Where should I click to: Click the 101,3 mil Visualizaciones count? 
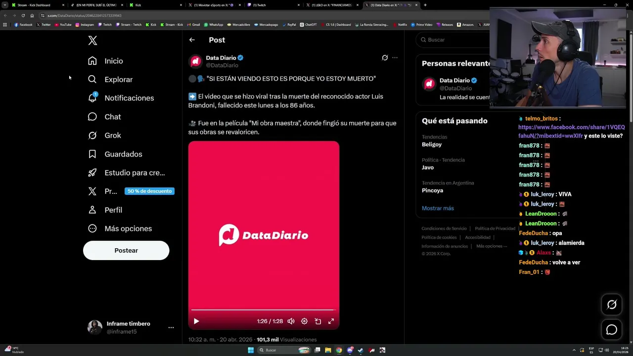tap(286, 340)
